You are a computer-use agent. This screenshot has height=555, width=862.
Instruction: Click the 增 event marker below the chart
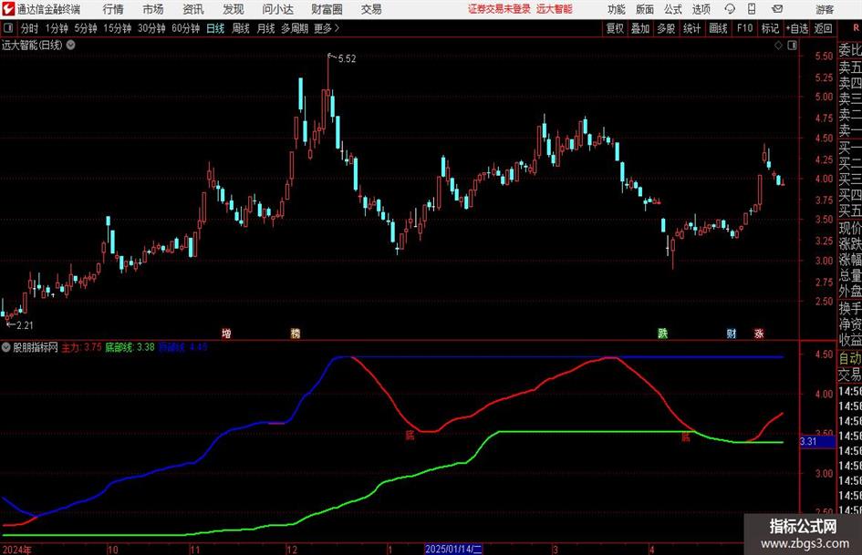click(x=226, y=333)
